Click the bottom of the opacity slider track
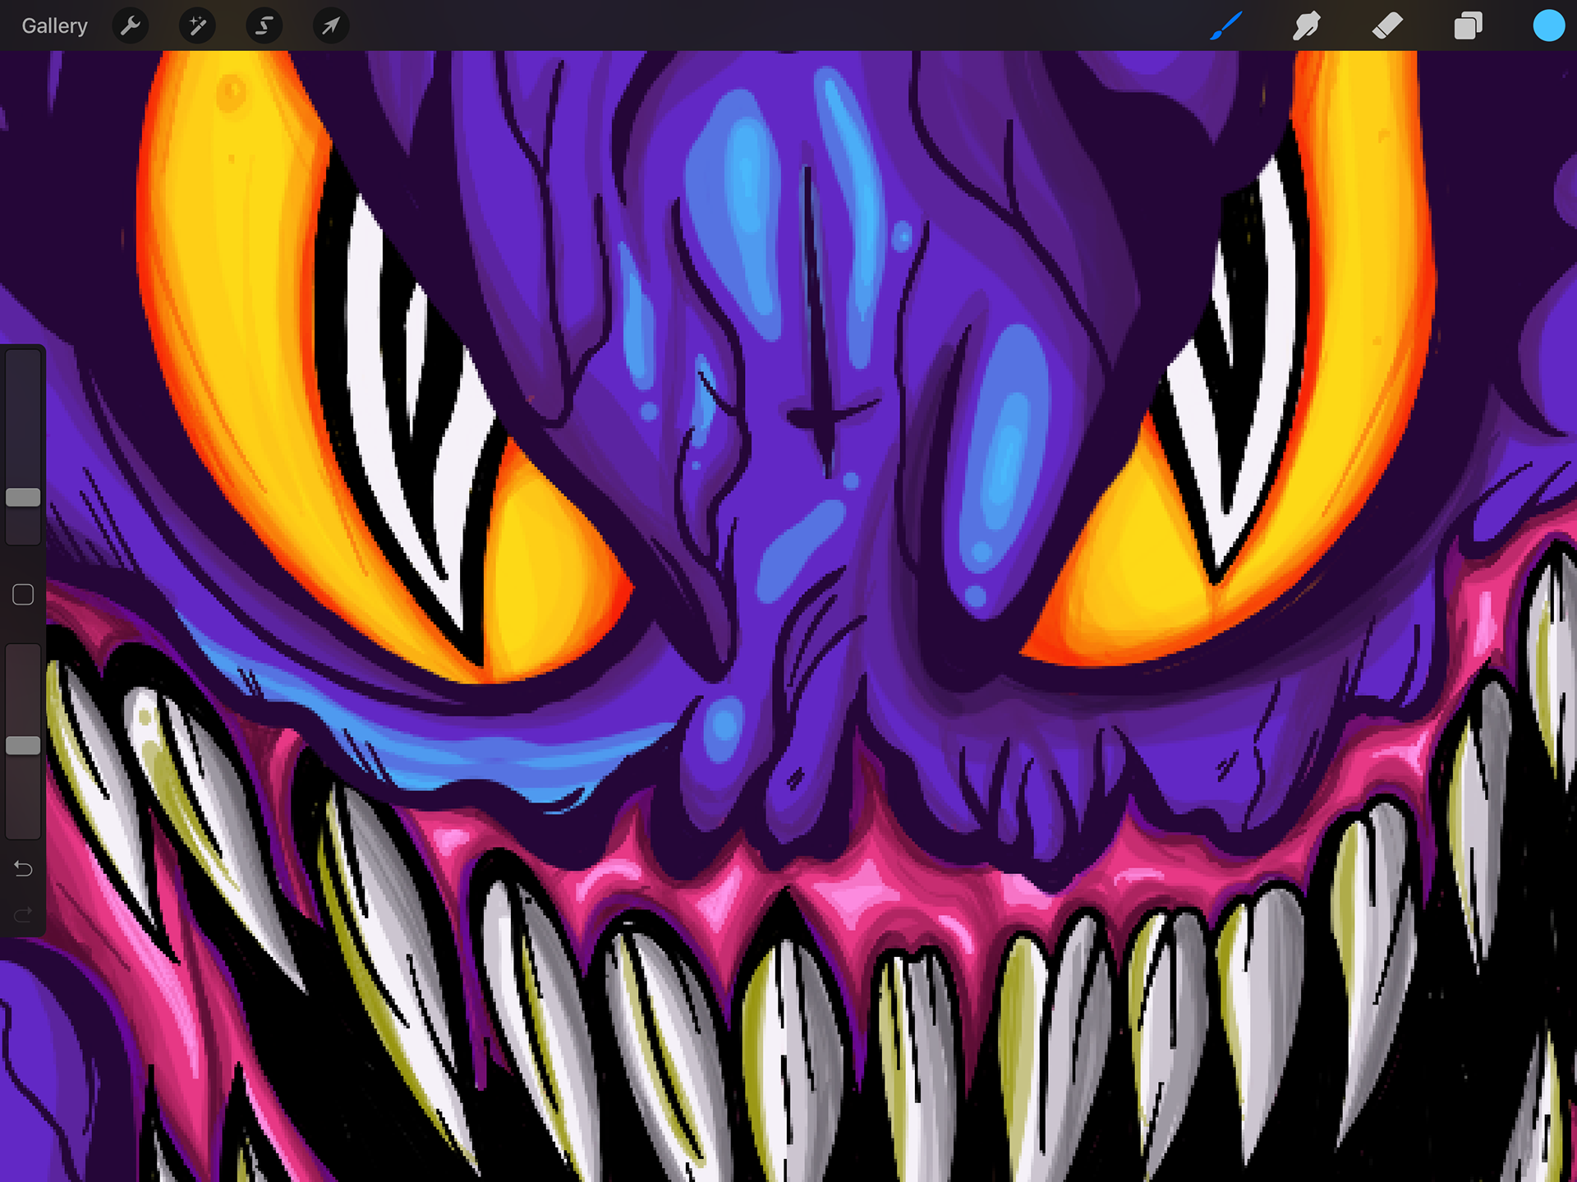Screen dimensions: 1577x1182 click(23, 828)
